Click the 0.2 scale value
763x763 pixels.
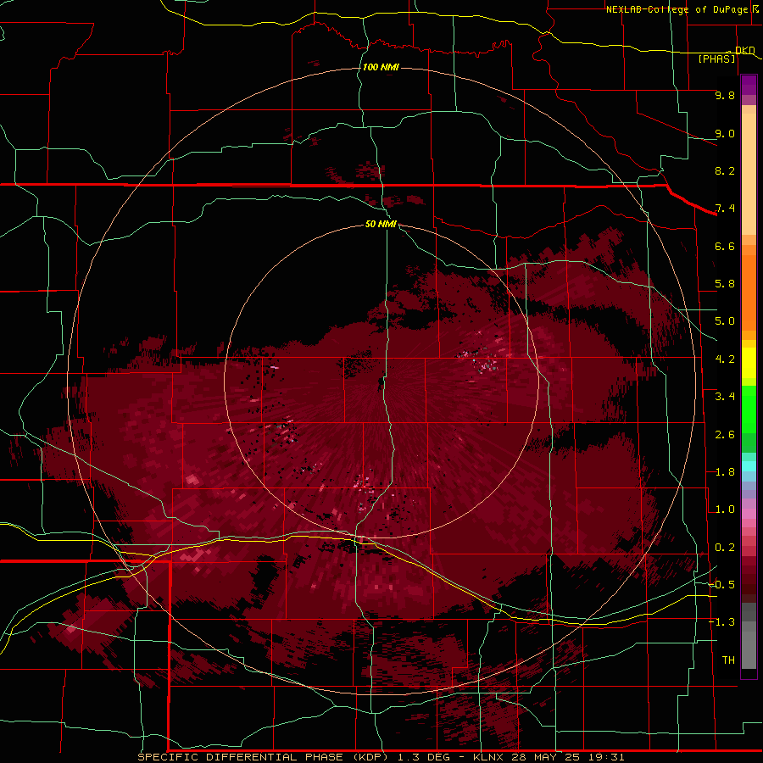[x=725, y=548]
